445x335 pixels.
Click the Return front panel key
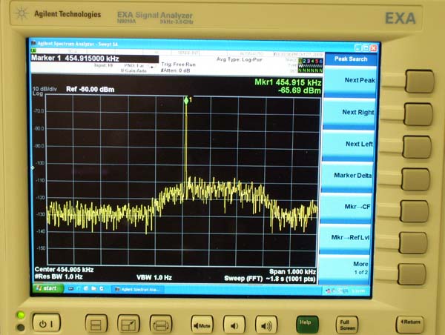(410, 324)
